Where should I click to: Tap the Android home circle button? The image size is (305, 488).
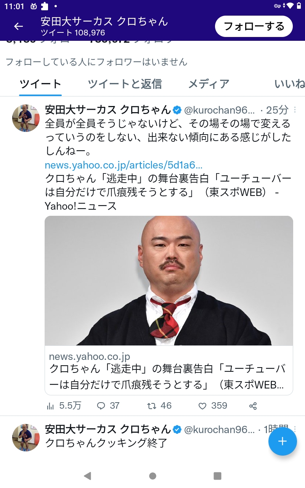[x=152, y=475]
